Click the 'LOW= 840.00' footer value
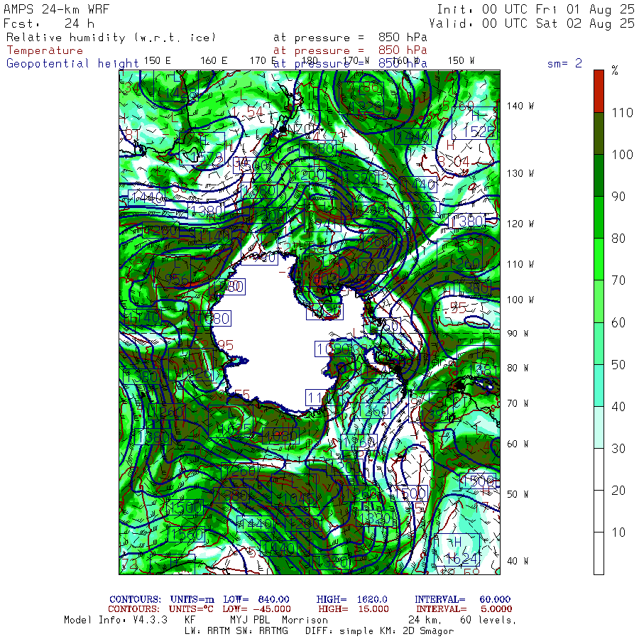639x639 pixels. tap(256, 600)
